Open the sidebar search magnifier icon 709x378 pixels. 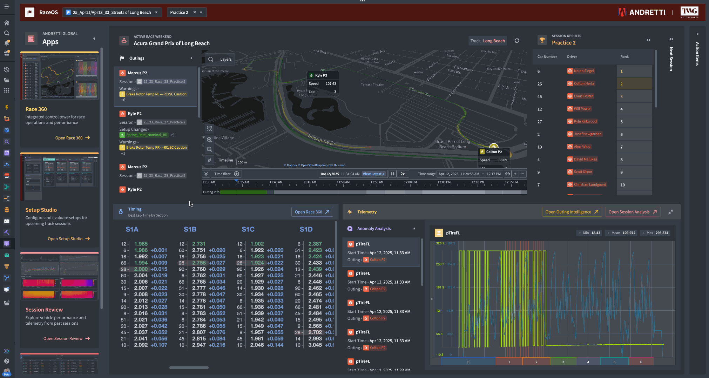[7, 33]
